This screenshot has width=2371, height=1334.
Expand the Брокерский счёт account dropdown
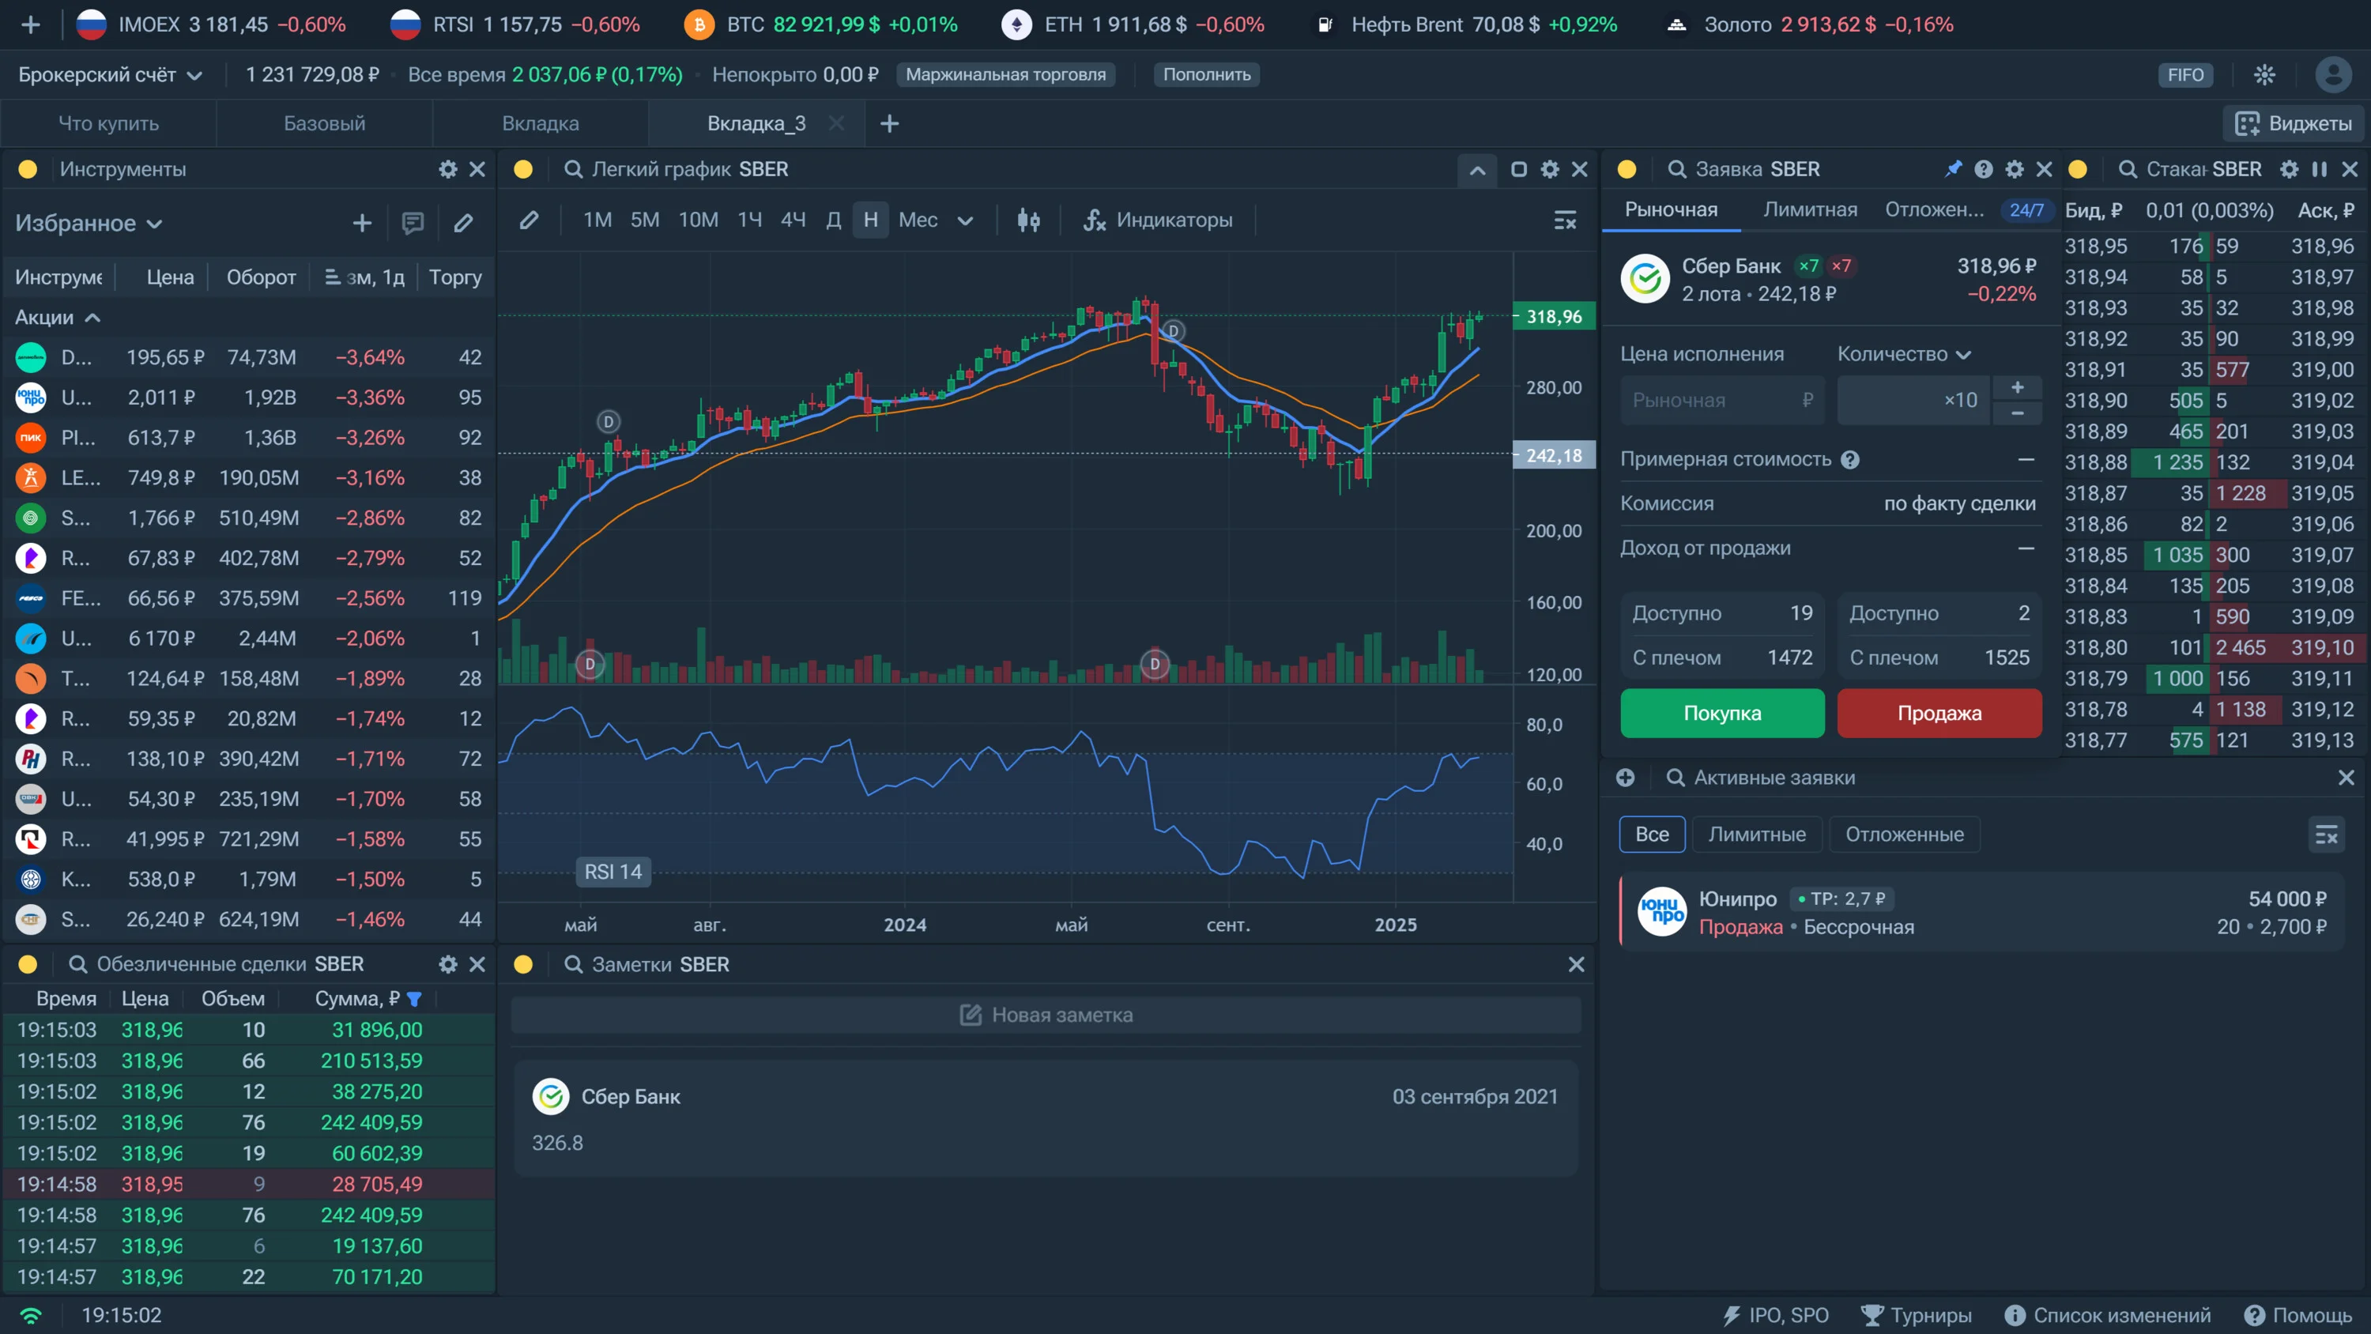coord(110,74)
